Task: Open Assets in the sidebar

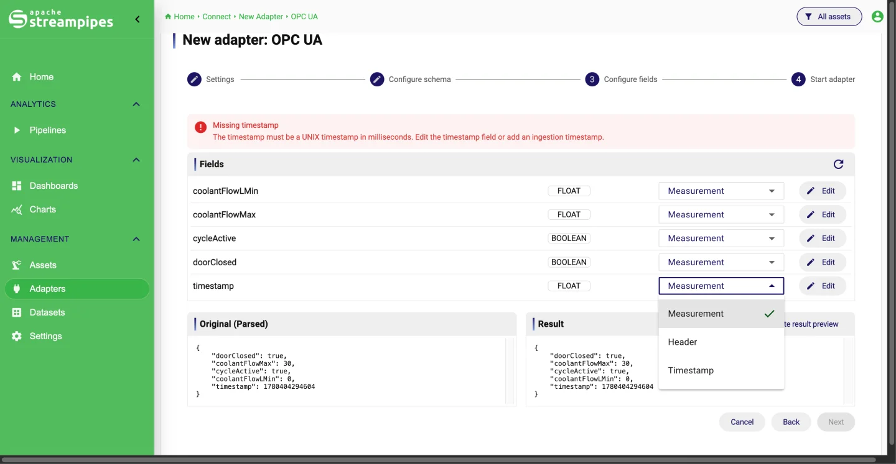Action: point(77,265)
